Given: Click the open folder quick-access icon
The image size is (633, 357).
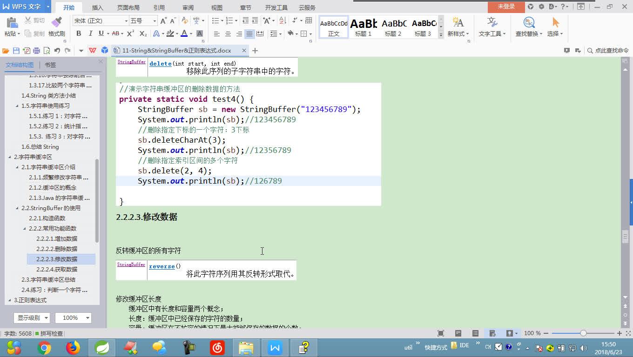Looking at the screenshot, I should 6,51.
